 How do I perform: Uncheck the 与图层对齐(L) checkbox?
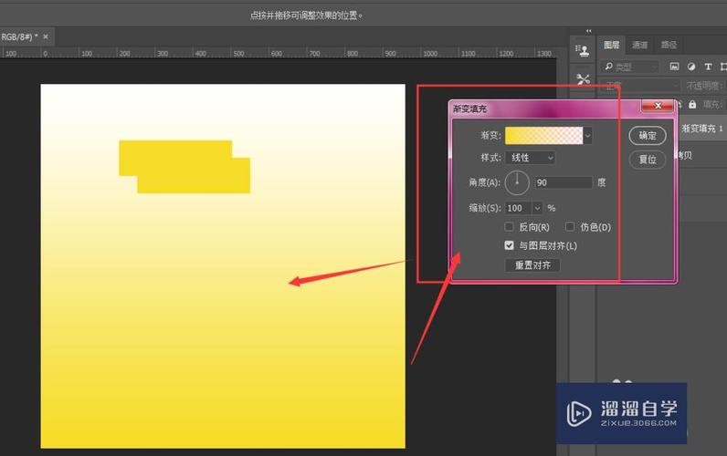click(509, 245)
